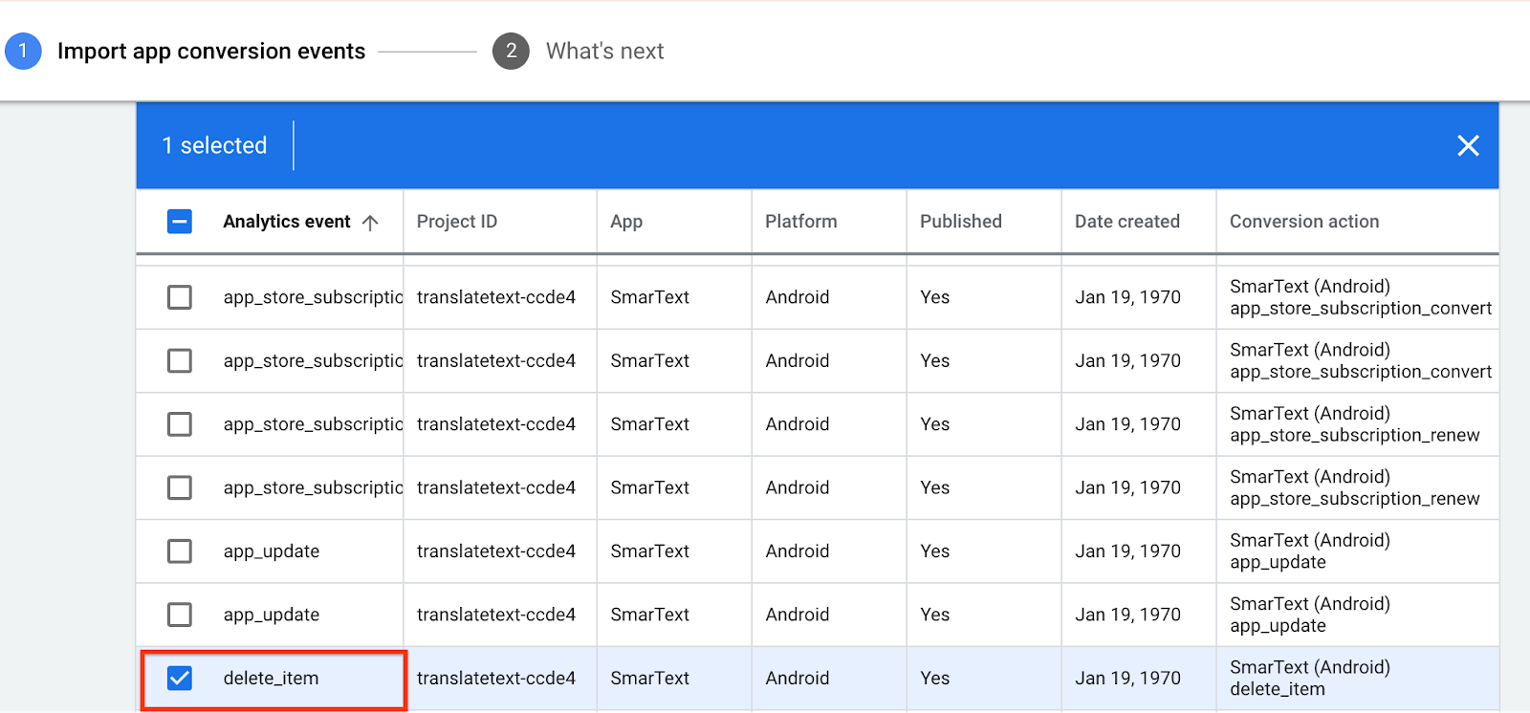Click the Published column header
Image resolution: width=1530 pixels, height=713 pixels.
(960, 222)
